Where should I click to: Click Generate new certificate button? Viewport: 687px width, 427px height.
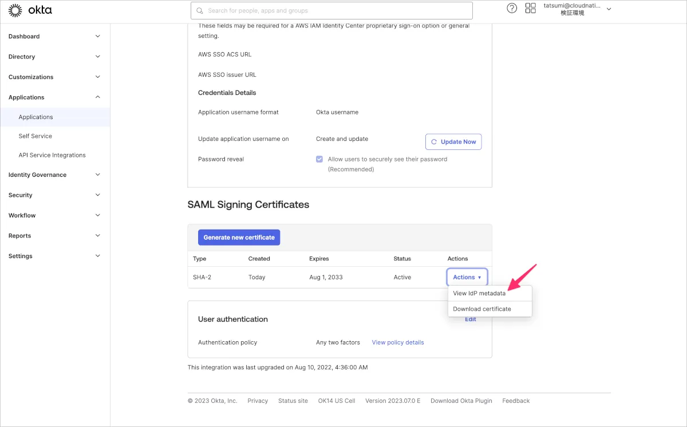pos(239,238)
